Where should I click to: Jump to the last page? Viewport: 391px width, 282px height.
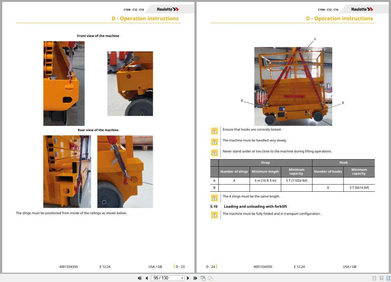pos(195,278)
